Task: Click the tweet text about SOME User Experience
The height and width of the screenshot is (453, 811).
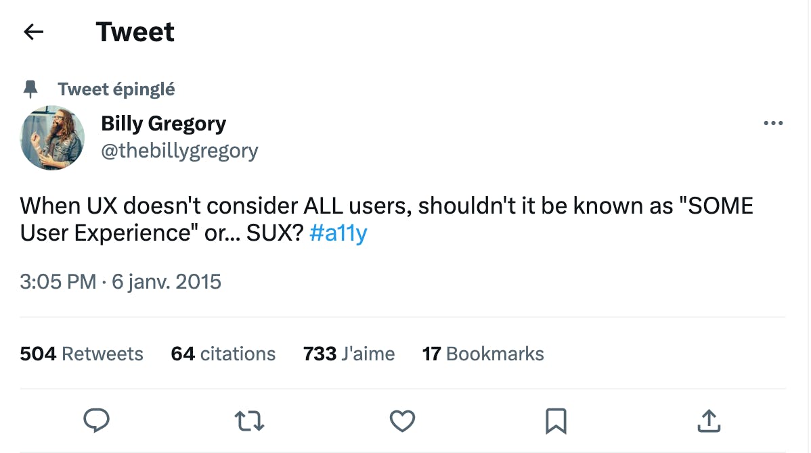Action: [386, 206]
